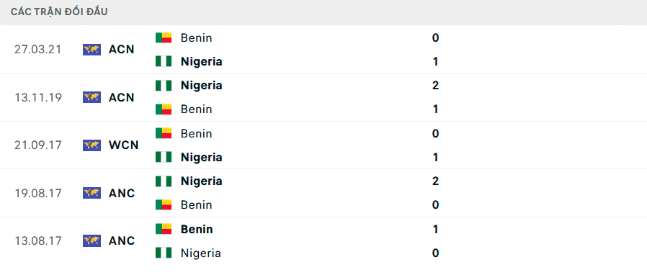This screenshot has height=275, width=647.
Task: Click the world map icon beside WCN
Action: tap(92, 145)
